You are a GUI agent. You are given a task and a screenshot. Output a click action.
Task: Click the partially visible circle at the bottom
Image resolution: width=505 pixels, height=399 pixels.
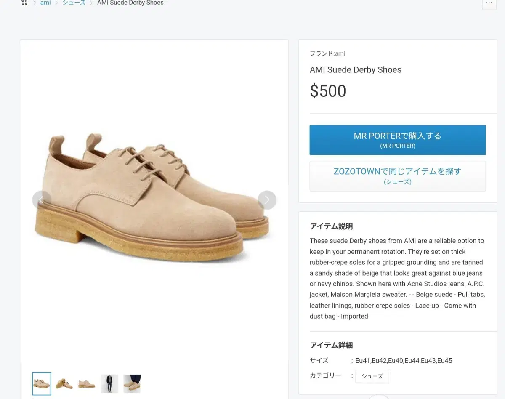click(379, 396)
